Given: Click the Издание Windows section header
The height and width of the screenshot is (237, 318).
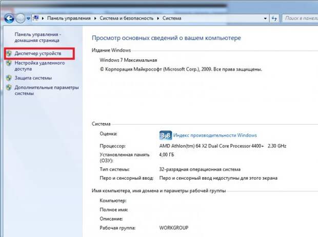Looking at the screenshot, I should pos(111,50).
